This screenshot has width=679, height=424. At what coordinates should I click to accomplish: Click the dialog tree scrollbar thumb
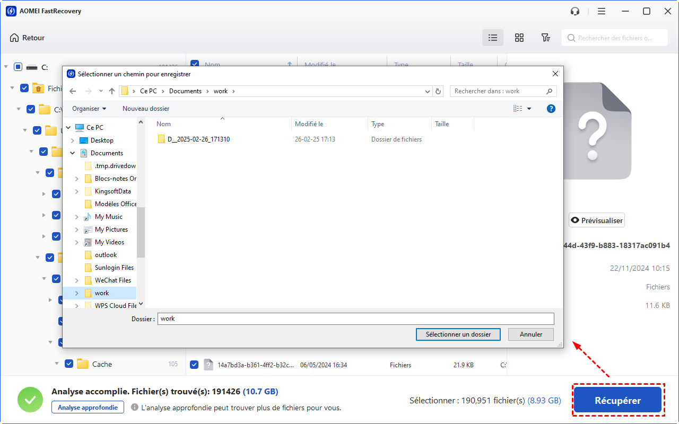[x=141, y=232]
